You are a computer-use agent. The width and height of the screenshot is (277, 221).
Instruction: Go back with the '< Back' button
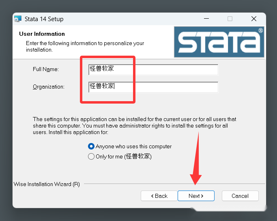[x=159, y=196]
